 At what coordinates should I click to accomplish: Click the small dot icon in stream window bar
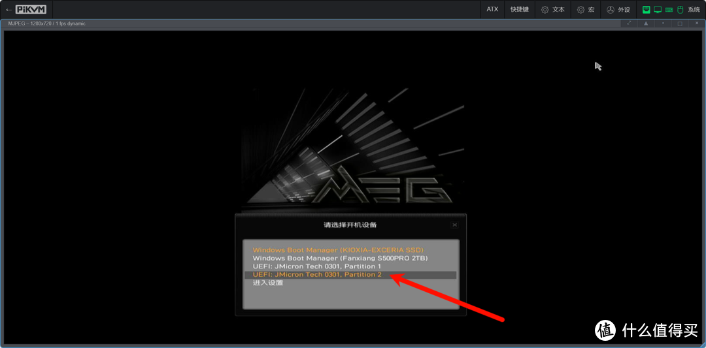663,24
